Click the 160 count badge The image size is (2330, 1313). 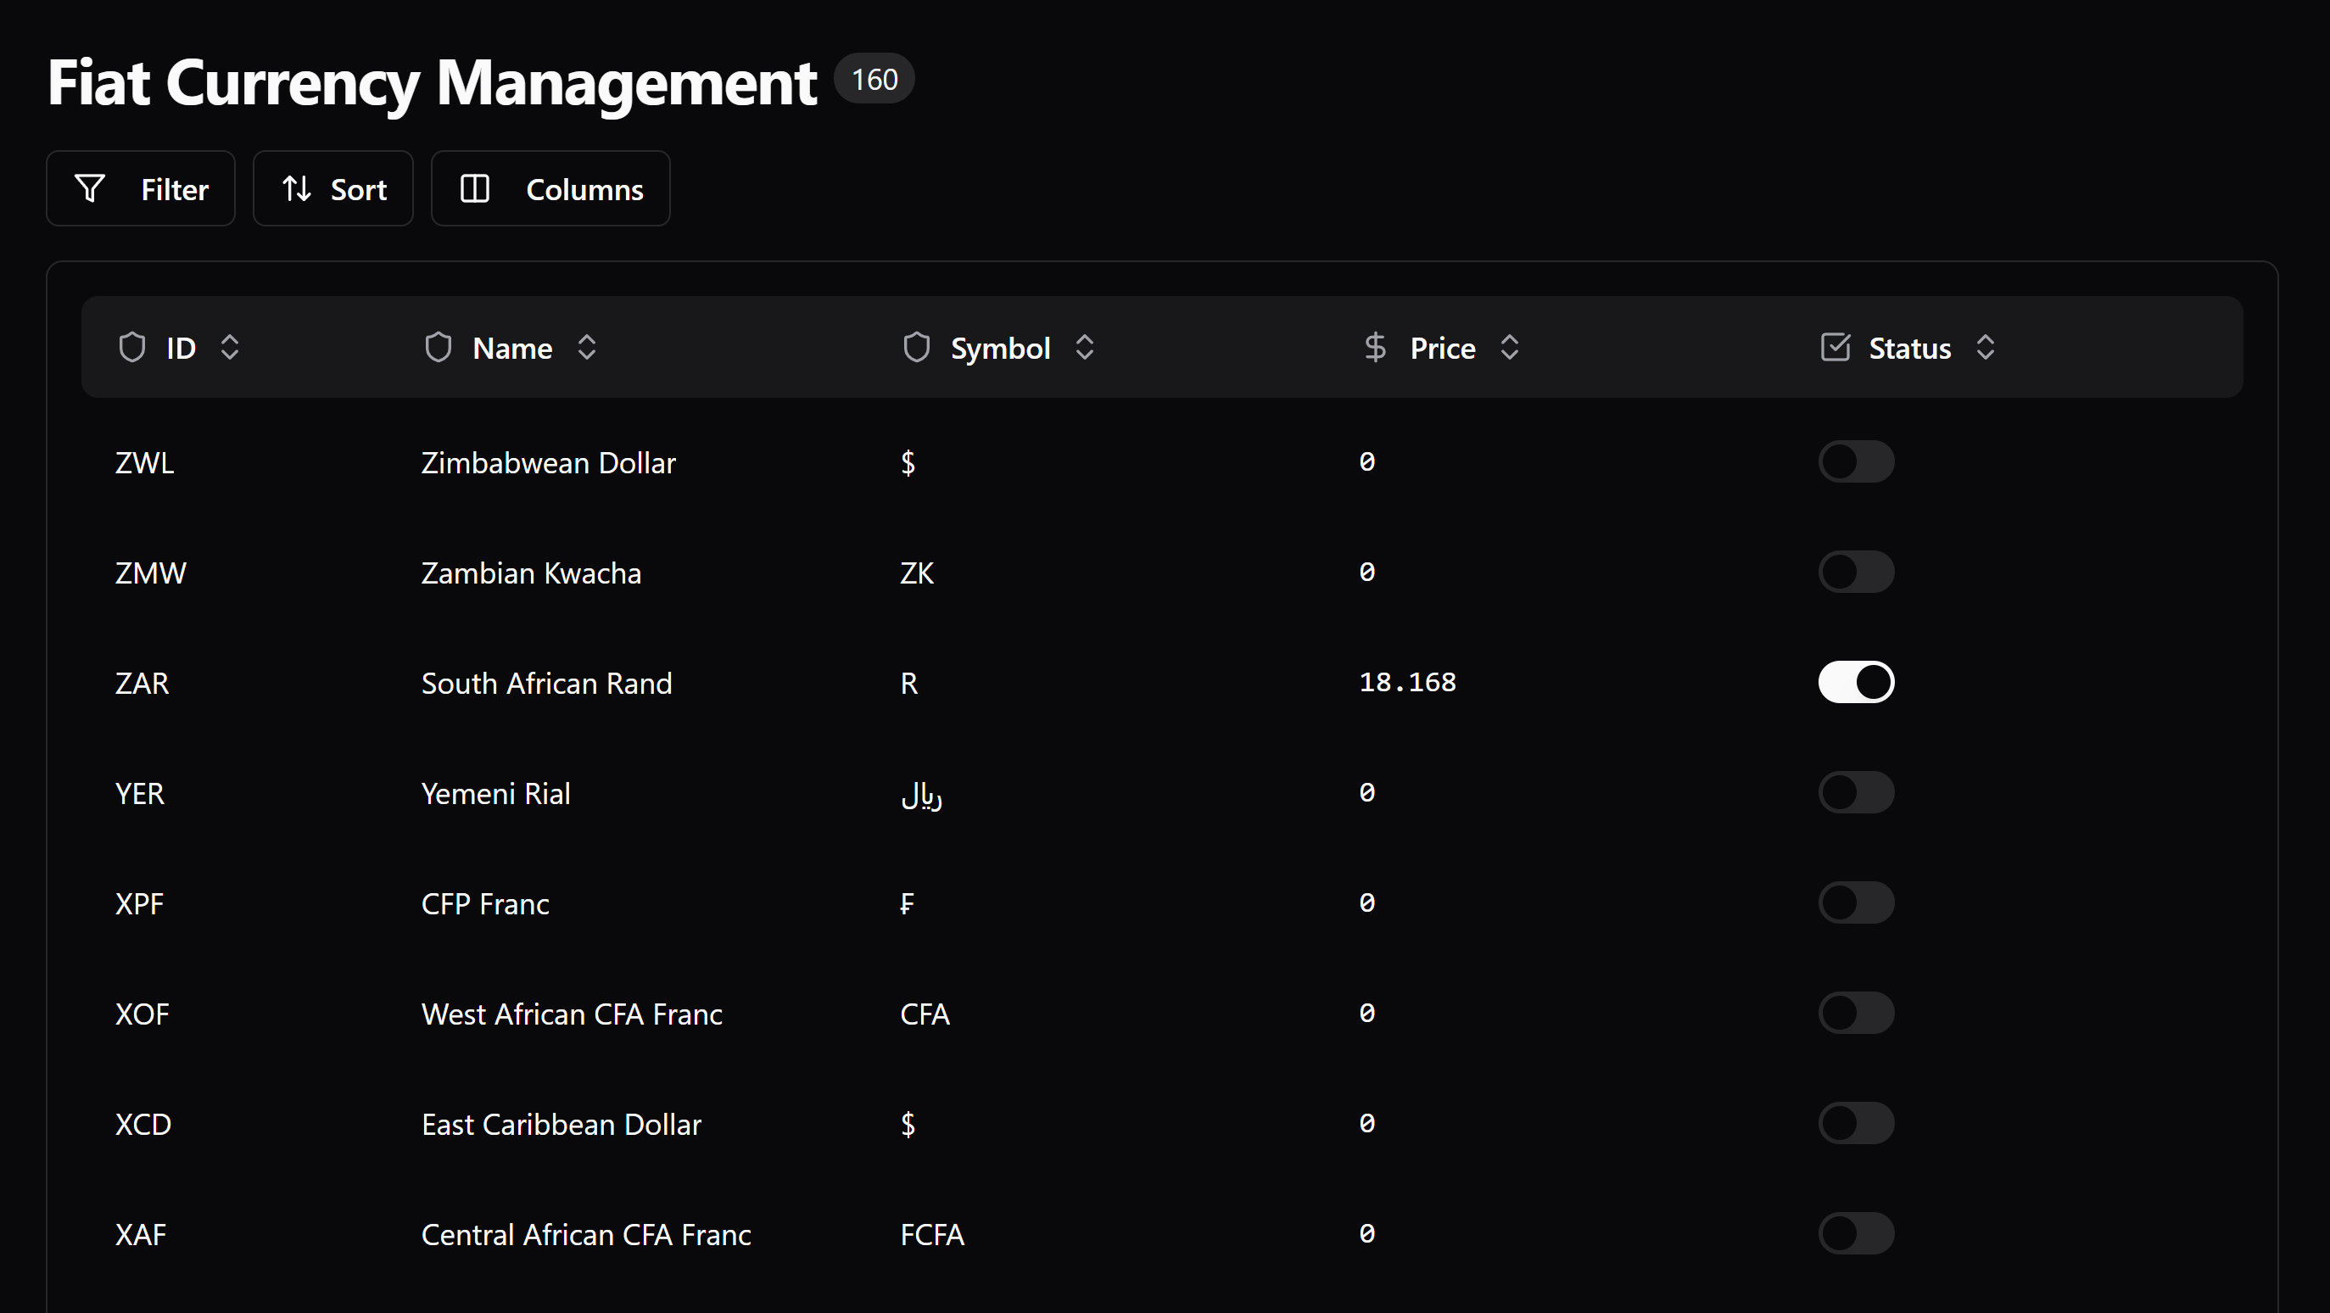874,80
